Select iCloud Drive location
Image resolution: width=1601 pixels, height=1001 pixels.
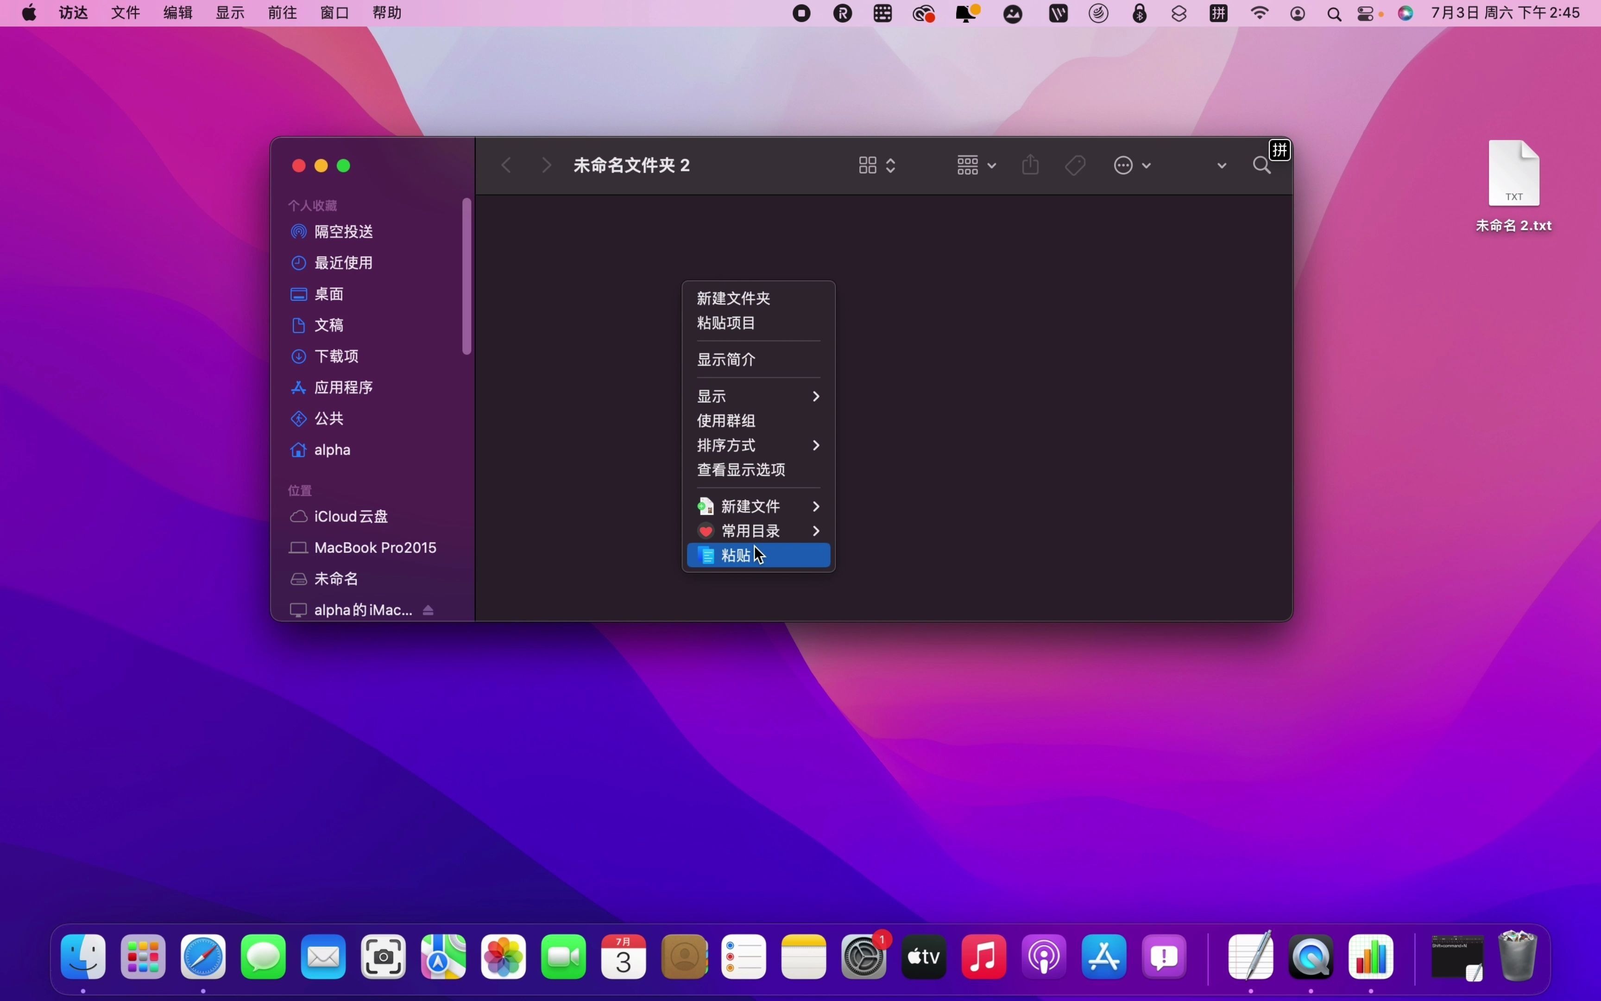pyautogui.click(x=350, y=515)
